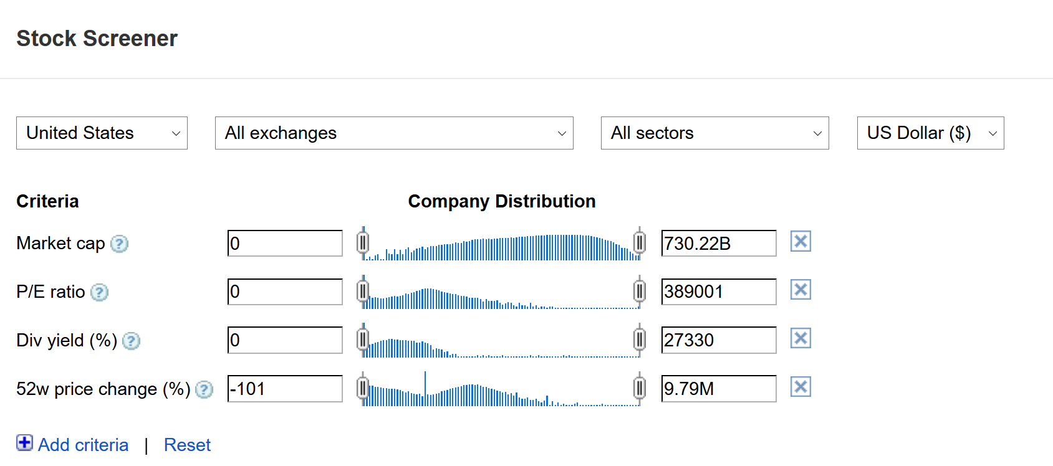Click the Market cap help icon
The image size is (1053, 466).
[x=119, y=244]
